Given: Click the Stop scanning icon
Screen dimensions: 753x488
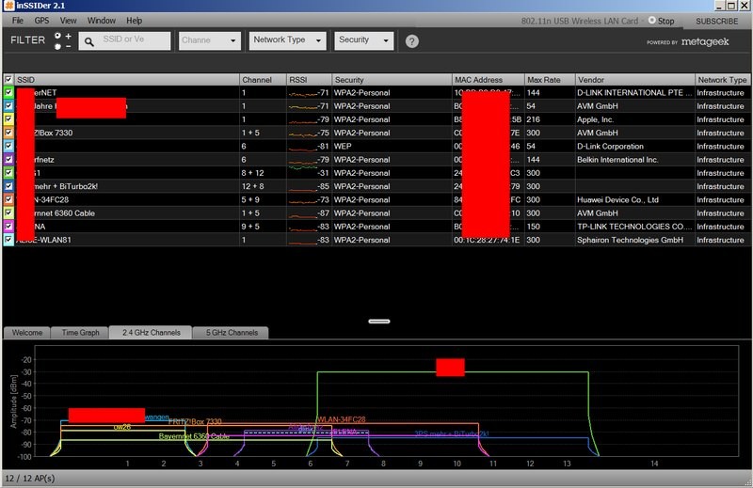Looking at the screenshot, I should 652,20.
